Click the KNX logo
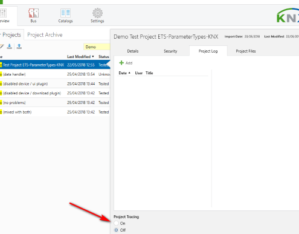 coord(288,16)
